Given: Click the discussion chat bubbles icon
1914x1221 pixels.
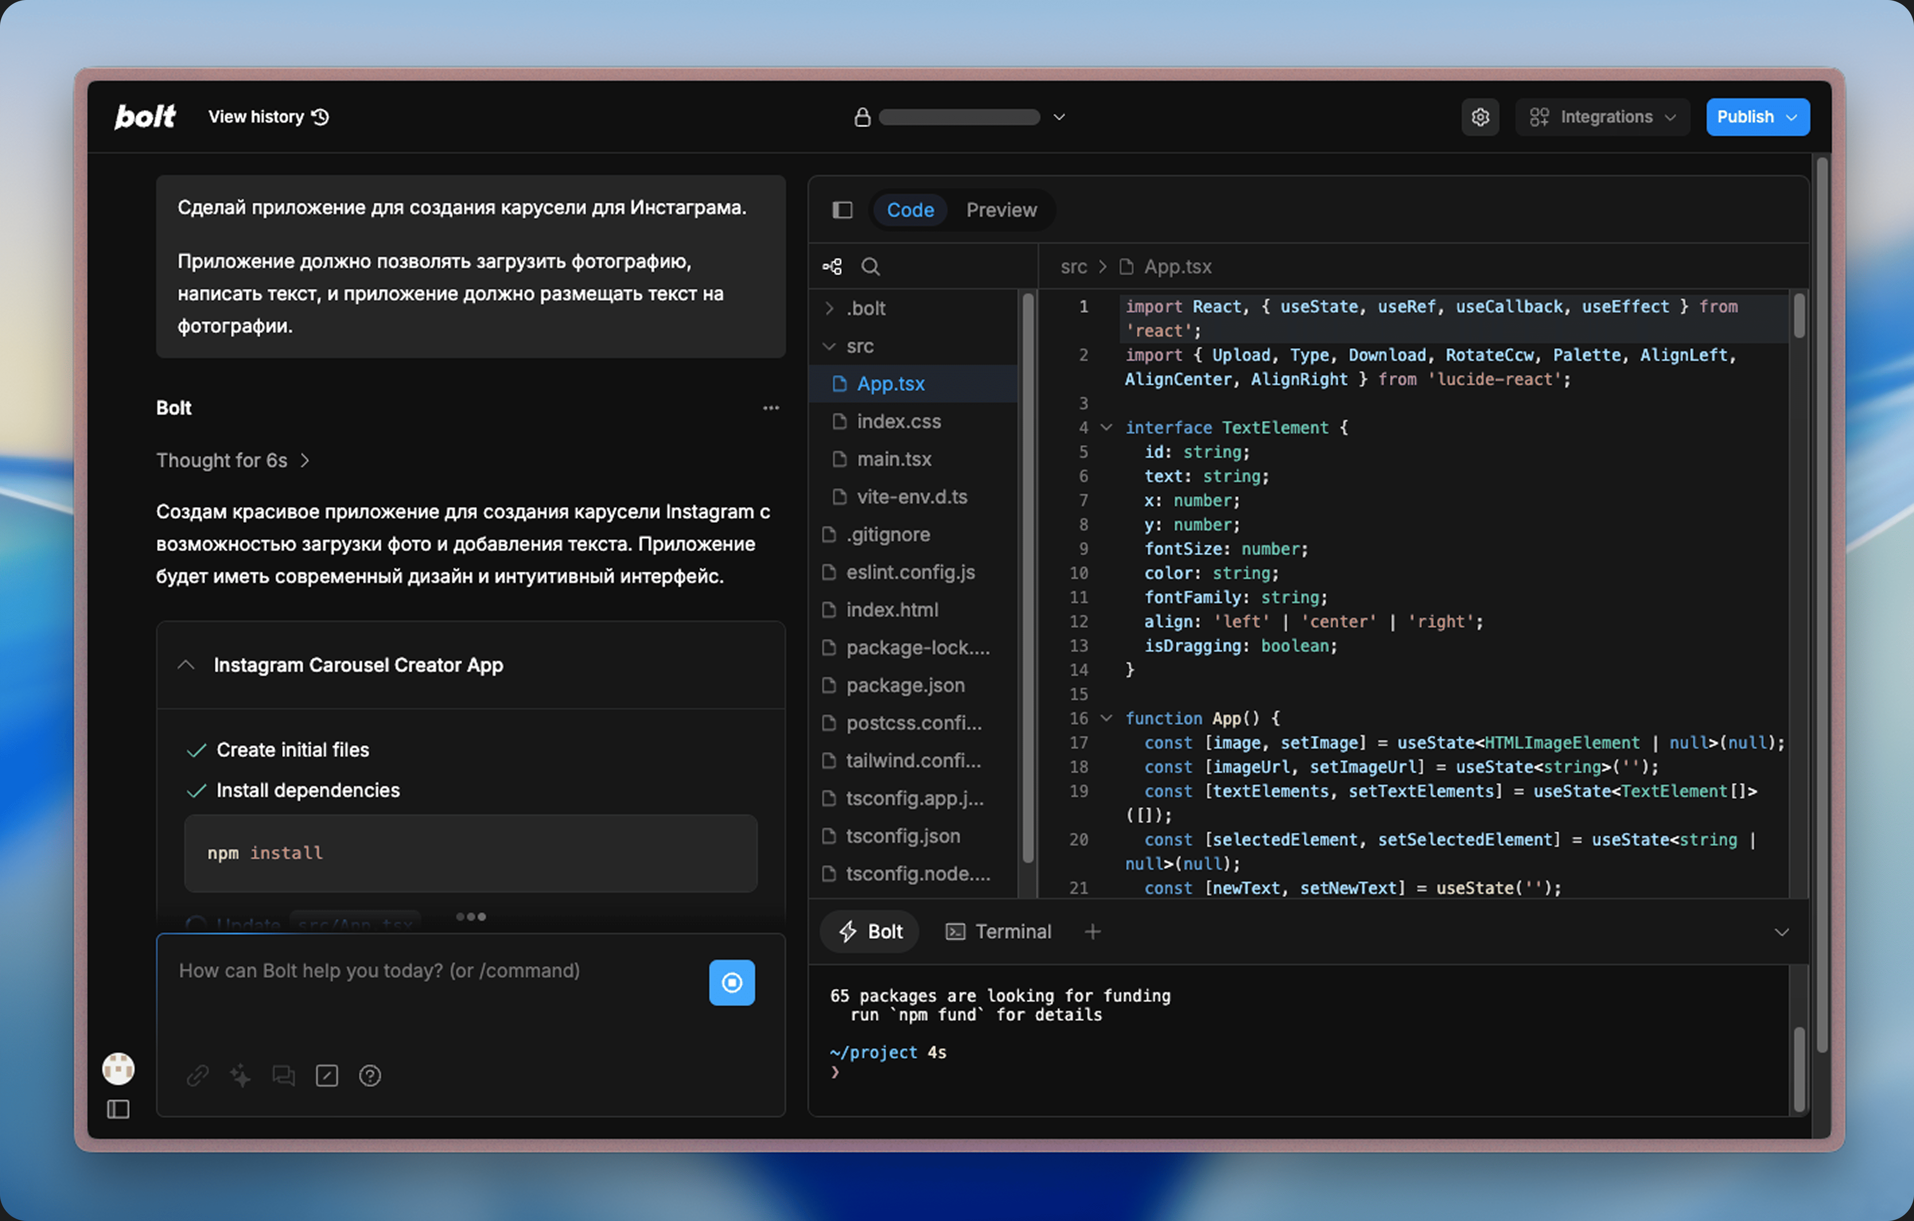Looking at the screenshot, I should [x=284, y=1076].
